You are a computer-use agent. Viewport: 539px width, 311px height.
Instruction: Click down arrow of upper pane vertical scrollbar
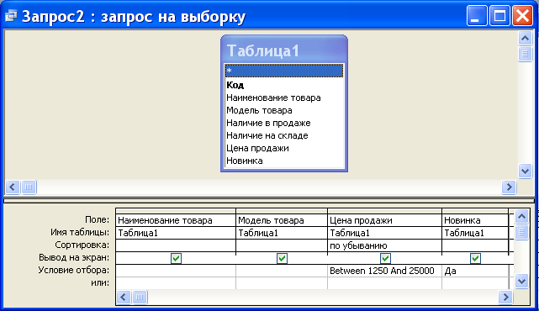525,171
